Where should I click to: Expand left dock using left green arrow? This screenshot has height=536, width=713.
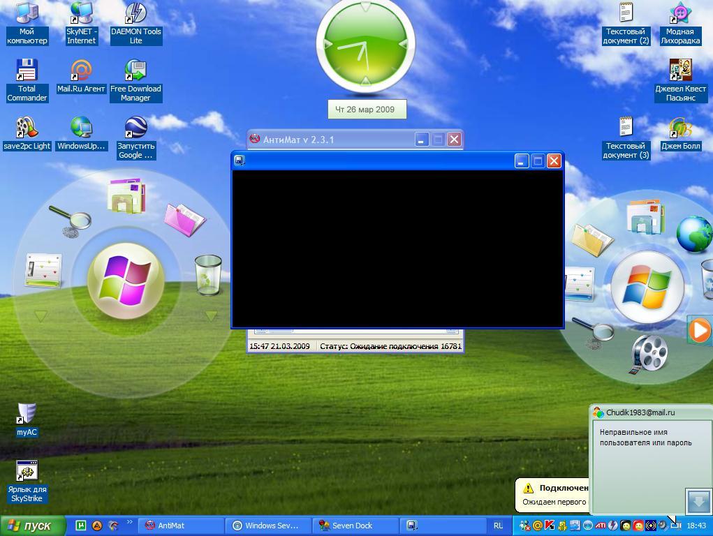click(x=41, y=316)
